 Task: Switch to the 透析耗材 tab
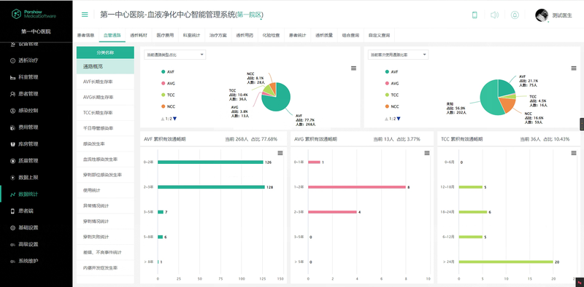pos(139,35)
